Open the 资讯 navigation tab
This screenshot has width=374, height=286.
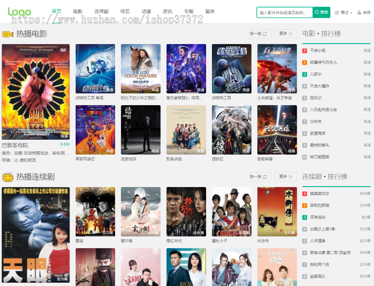(167, 11)
